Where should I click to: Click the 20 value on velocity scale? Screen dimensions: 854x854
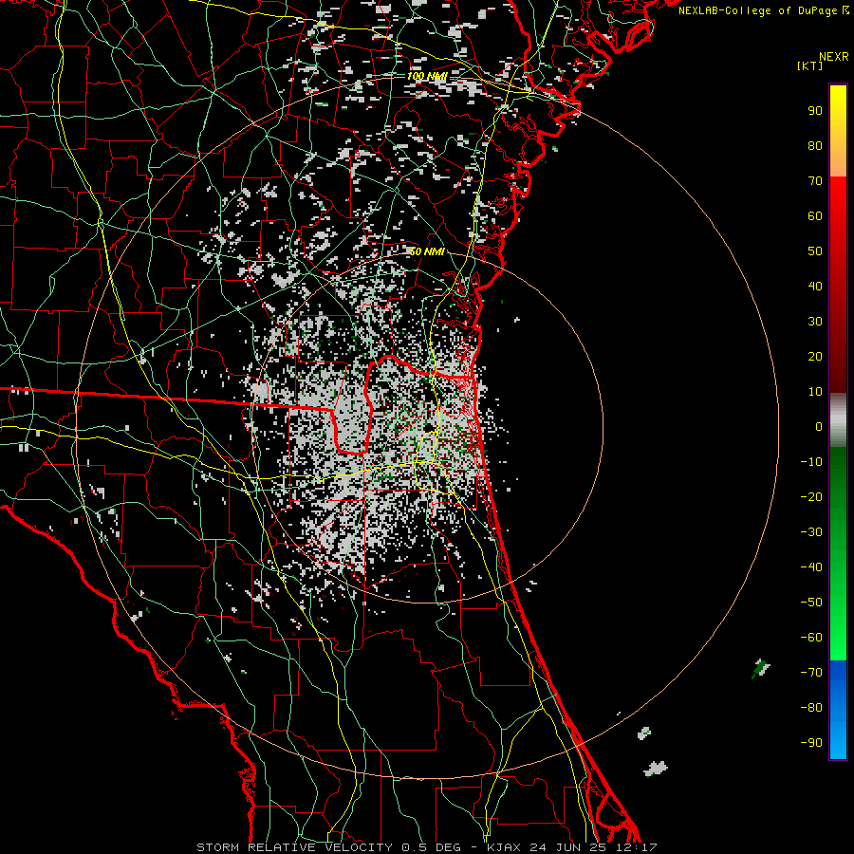pos(815,356)
